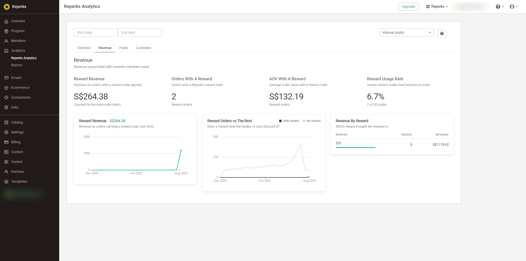
Task: Click the Upgrade button
Action: click(408, 7)
